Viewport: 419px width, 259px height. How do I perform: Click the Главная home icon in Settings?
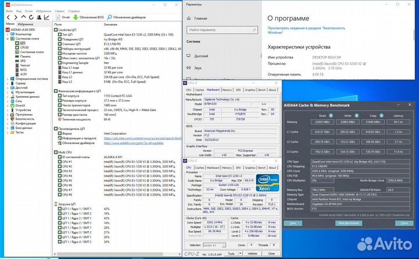pyautogui.click(x=189, y=18)
